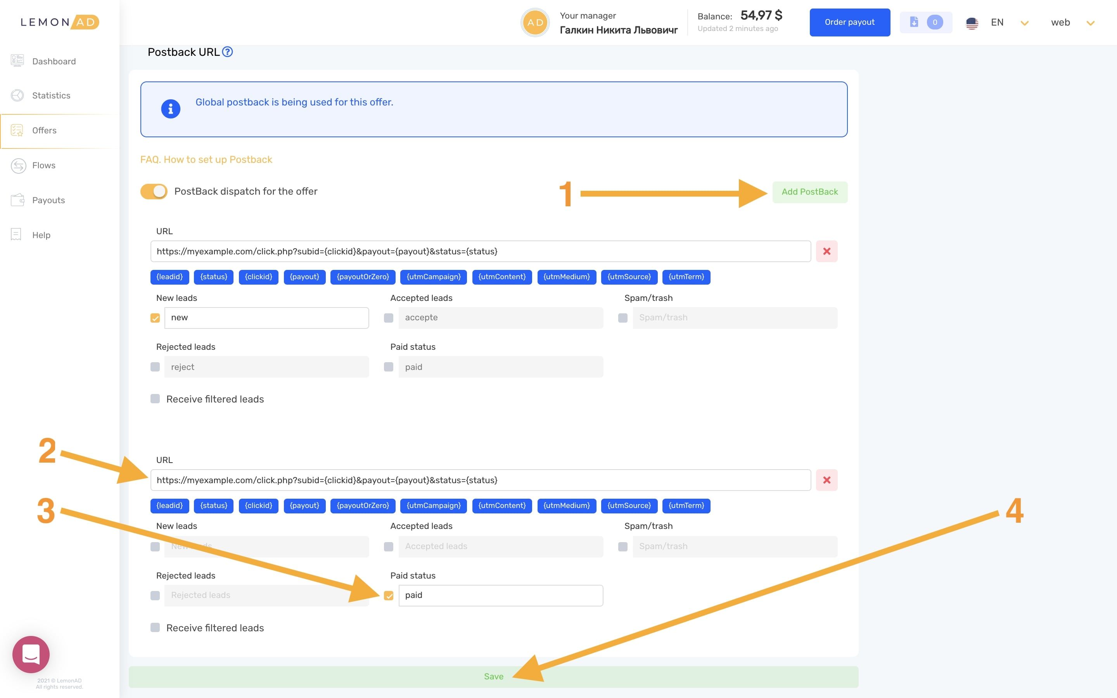Click the first postback URL input field
The width and height of the screenshot is (1117, 698).
tap(480, 251)
